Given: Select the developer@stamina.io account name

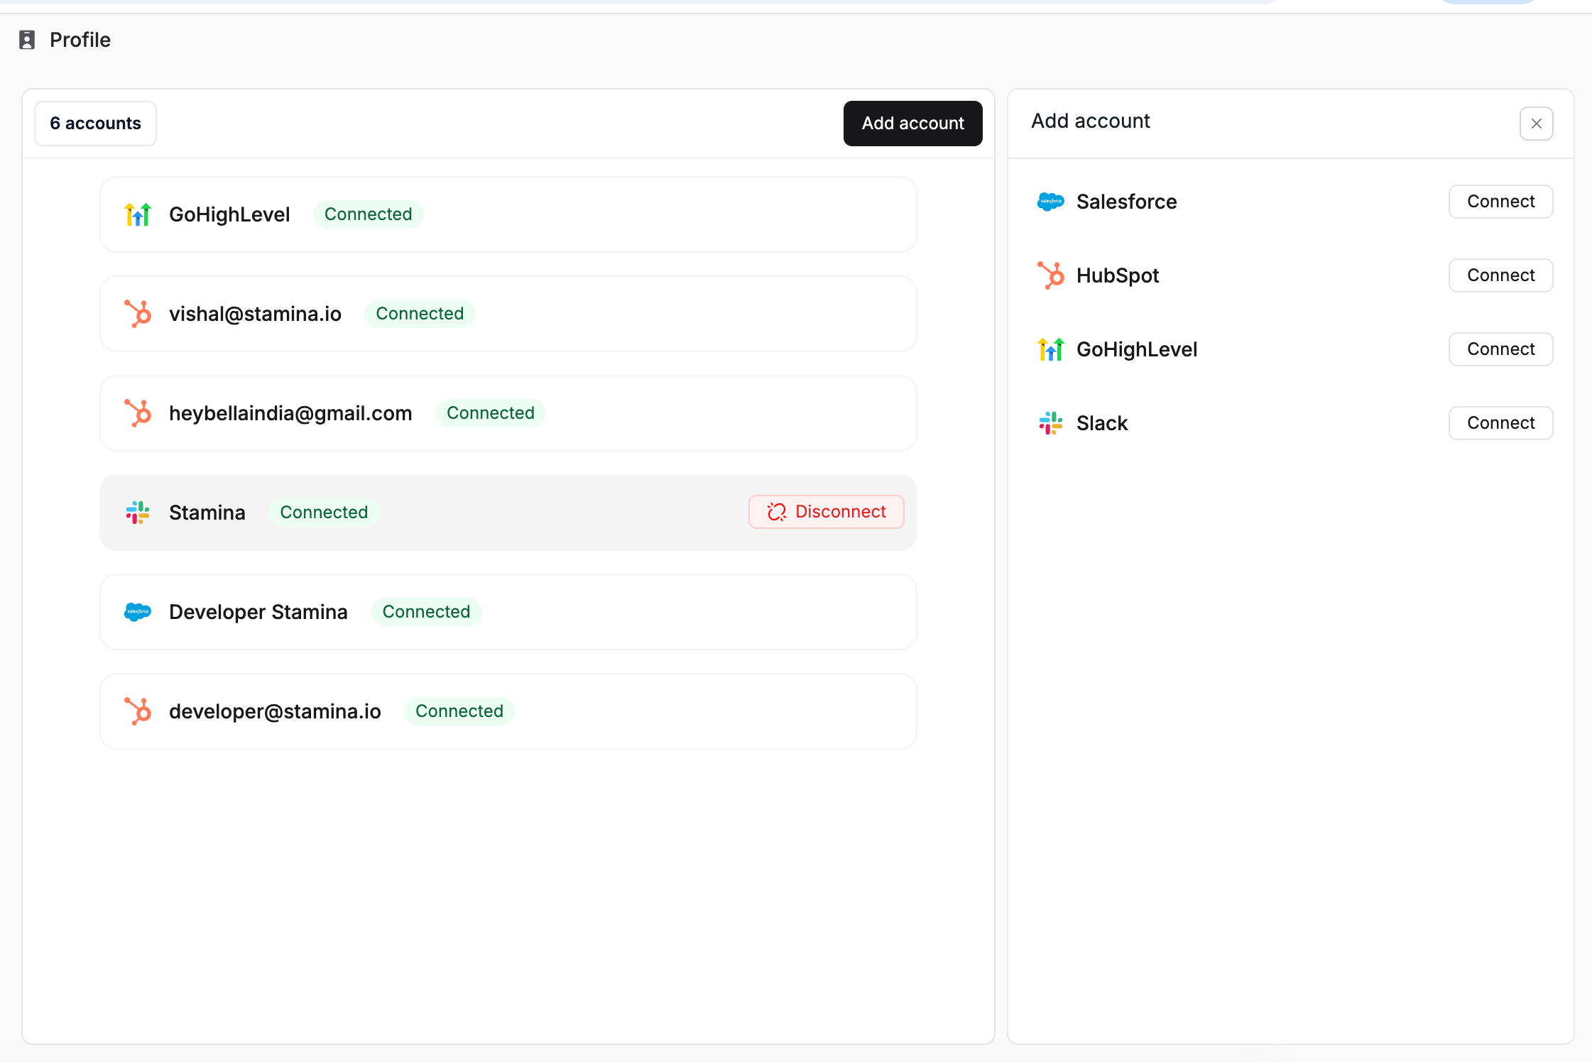Looking at the screenshot, I should pos(275,711).
